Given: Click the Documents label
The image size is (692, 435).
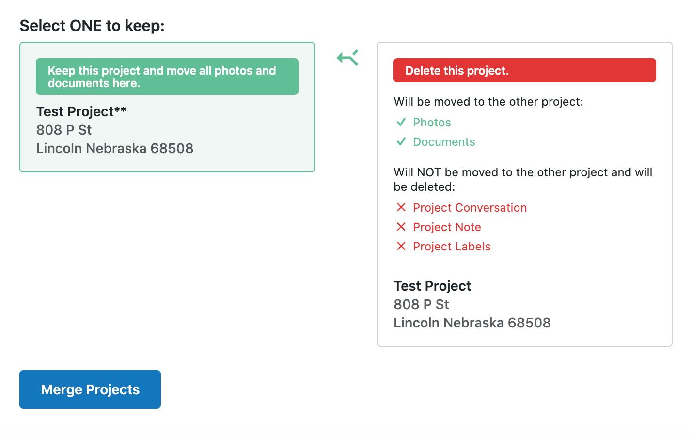Looking at the screenshot, I should click(444, 142).
